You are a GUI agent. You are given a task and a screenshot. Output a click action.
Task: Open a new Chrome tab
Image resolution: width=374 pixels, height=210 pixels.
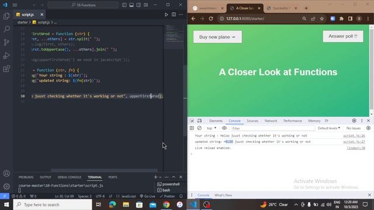coord(306,8)
